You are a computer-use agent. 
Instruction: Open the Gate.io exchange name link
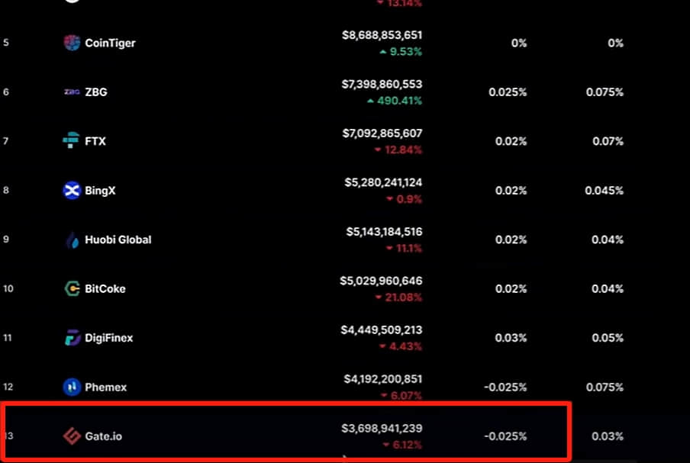tap(103, 436)
